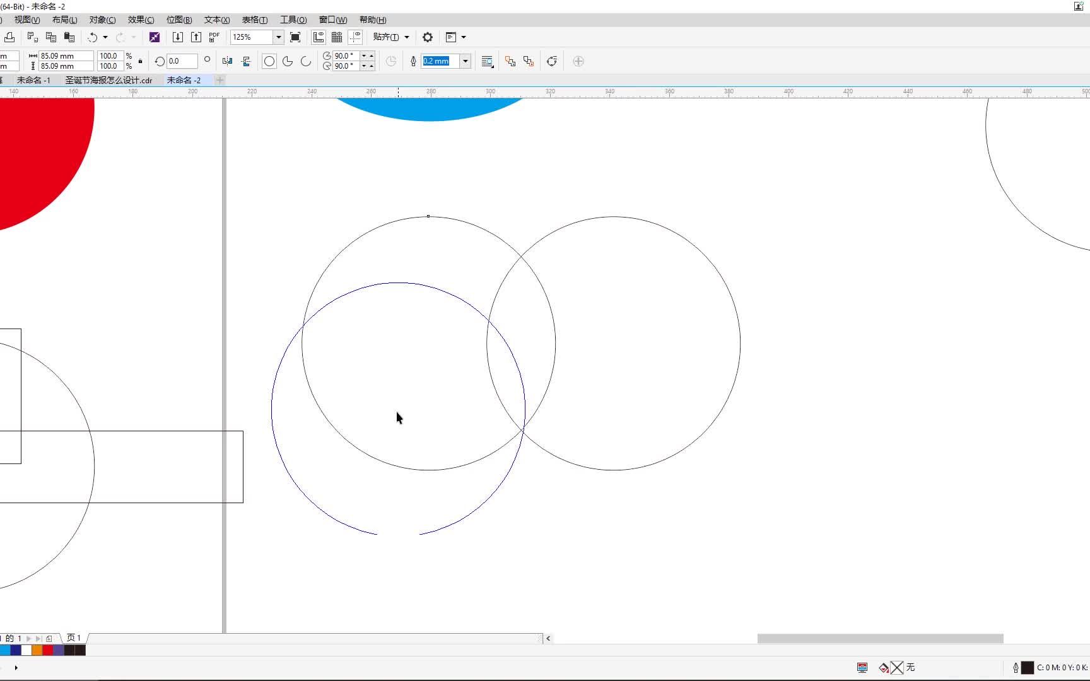The width and height of the screenshot is (1090, 681).
Task: Switch to 圣诞节海报怎么设计.cdr tab
Action: point(108,80)
